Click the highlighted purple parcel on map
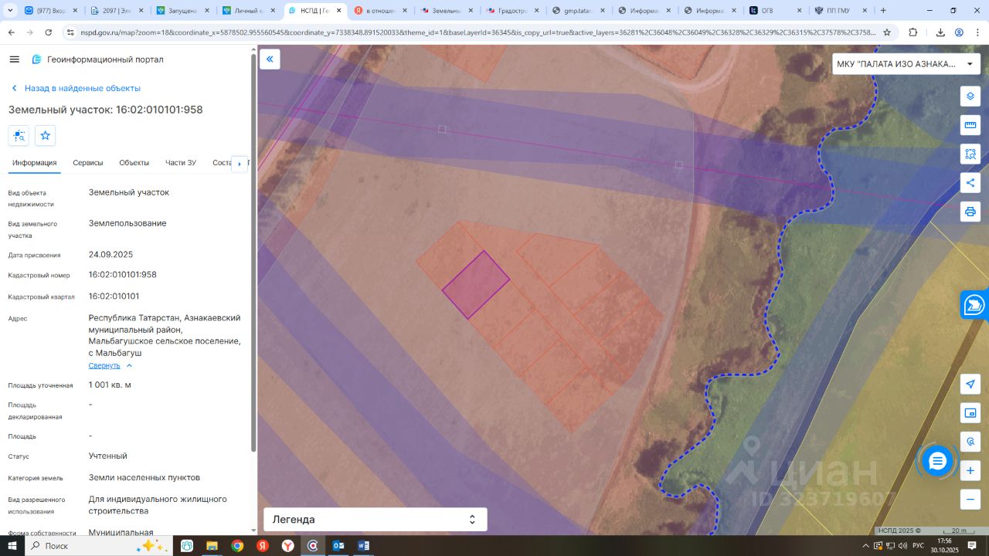The width and height of the screenshot is (989, 556). [x=476, y=284]
